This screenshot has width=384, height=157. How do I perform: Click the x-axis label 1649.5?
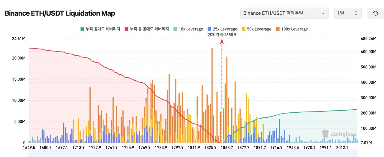(29, 147)
